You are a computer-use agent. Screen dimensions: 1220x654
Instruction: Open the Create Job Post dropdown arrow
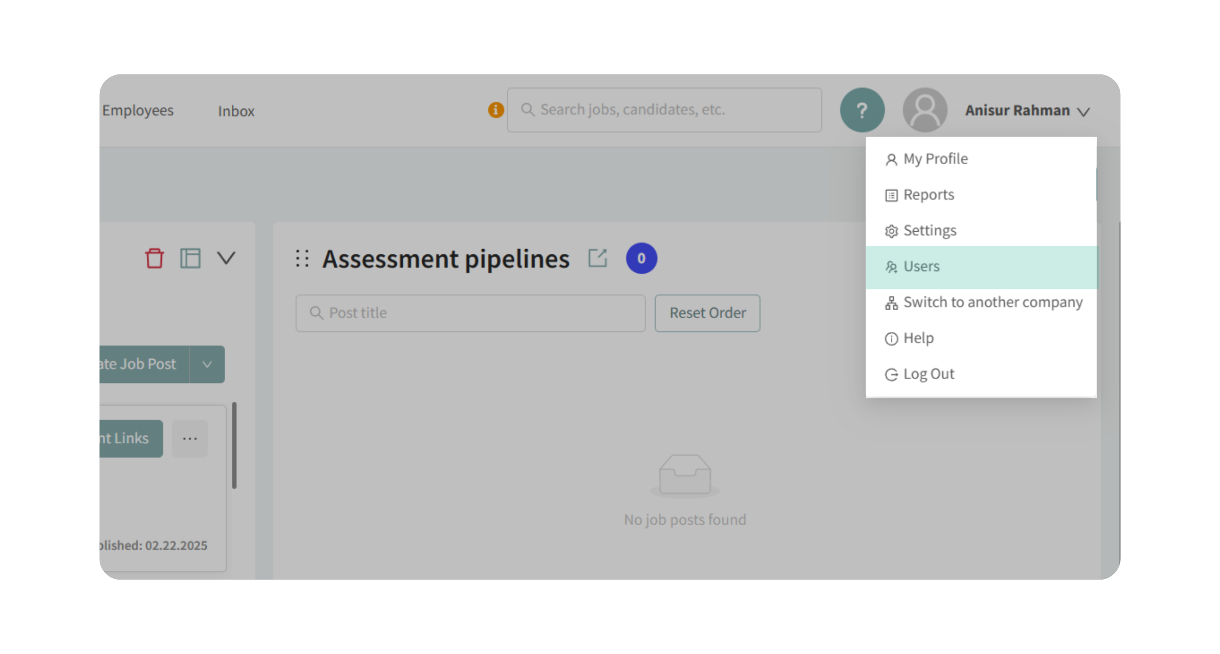(x=207, y=364)
